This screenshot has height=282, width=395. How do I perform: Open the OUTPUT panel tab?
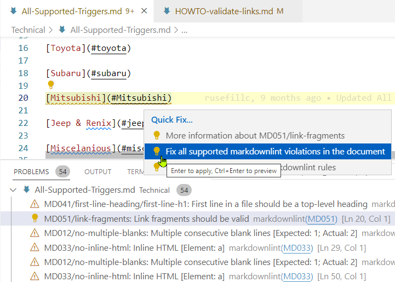[98, 171]
